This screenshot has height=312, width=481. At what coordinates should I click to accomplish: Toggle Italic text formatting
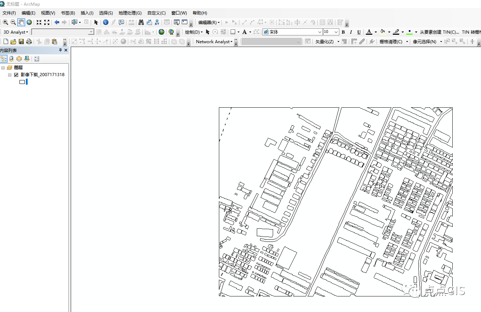(x=351, y=32)
